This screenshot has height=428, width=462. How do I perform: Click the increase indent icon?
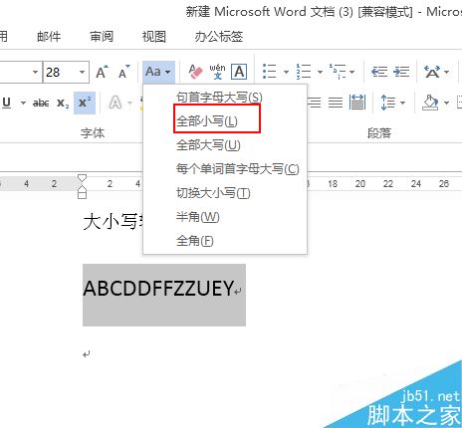[401, 72]
